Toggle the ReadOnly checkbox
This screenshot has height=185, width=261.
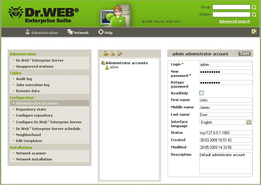click(201, 93)
